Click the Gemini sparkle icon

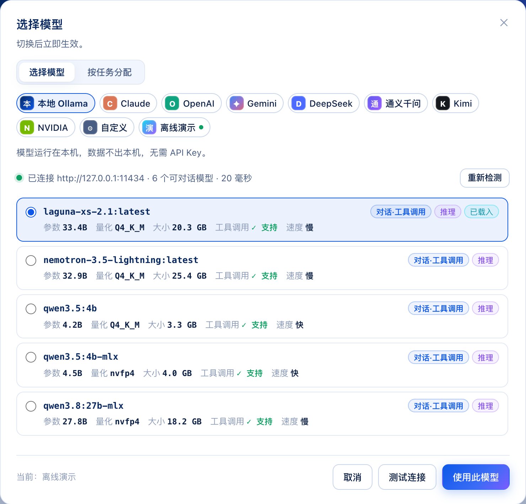tap(237, 103)
